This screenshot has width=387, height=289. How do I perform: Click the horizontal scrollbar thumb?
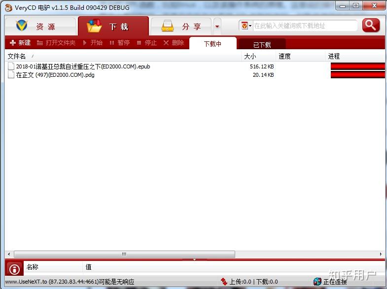tap(124, 254)
